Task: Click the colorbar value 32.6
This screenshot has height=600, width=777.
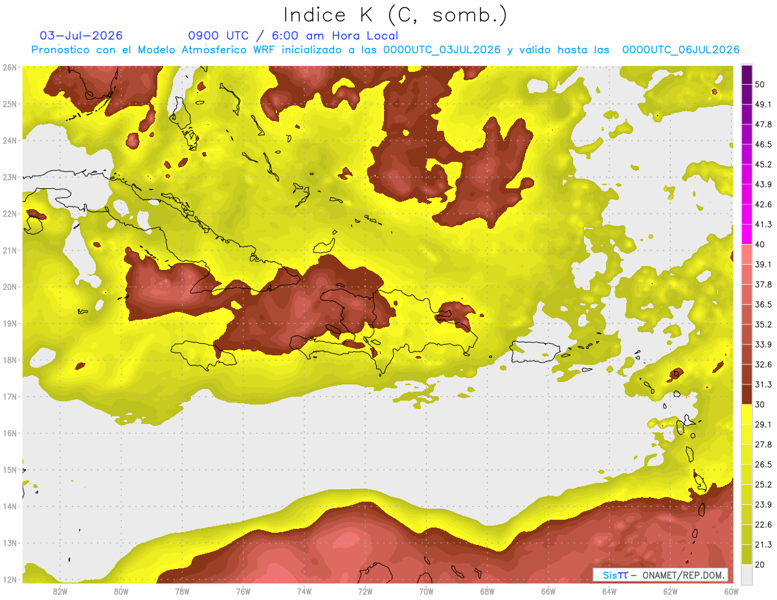Action: (x=763, y=364)
